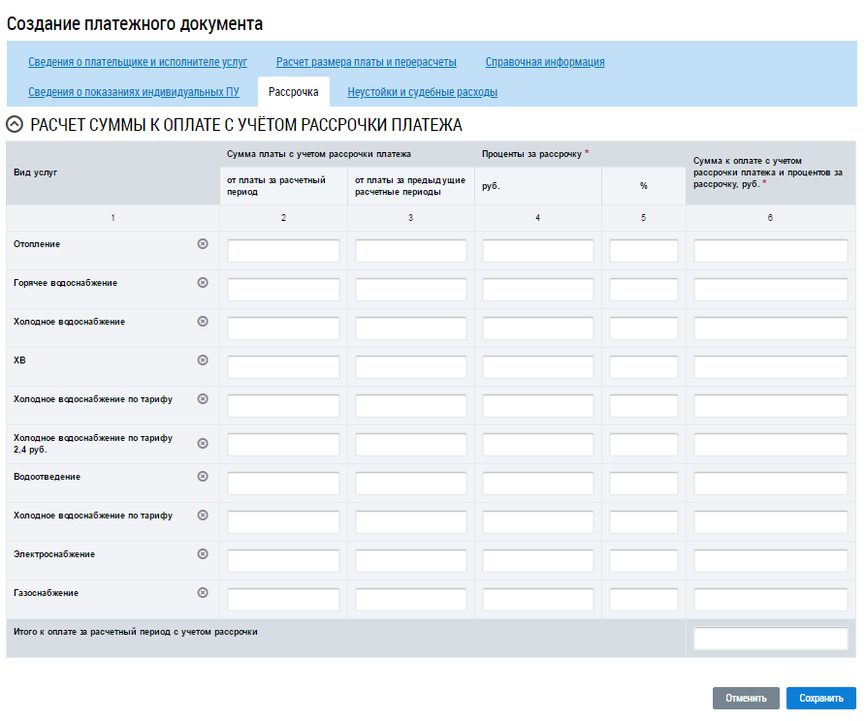Select Электроснабжение column 2 current period field
866x721 pixels.
283,561
